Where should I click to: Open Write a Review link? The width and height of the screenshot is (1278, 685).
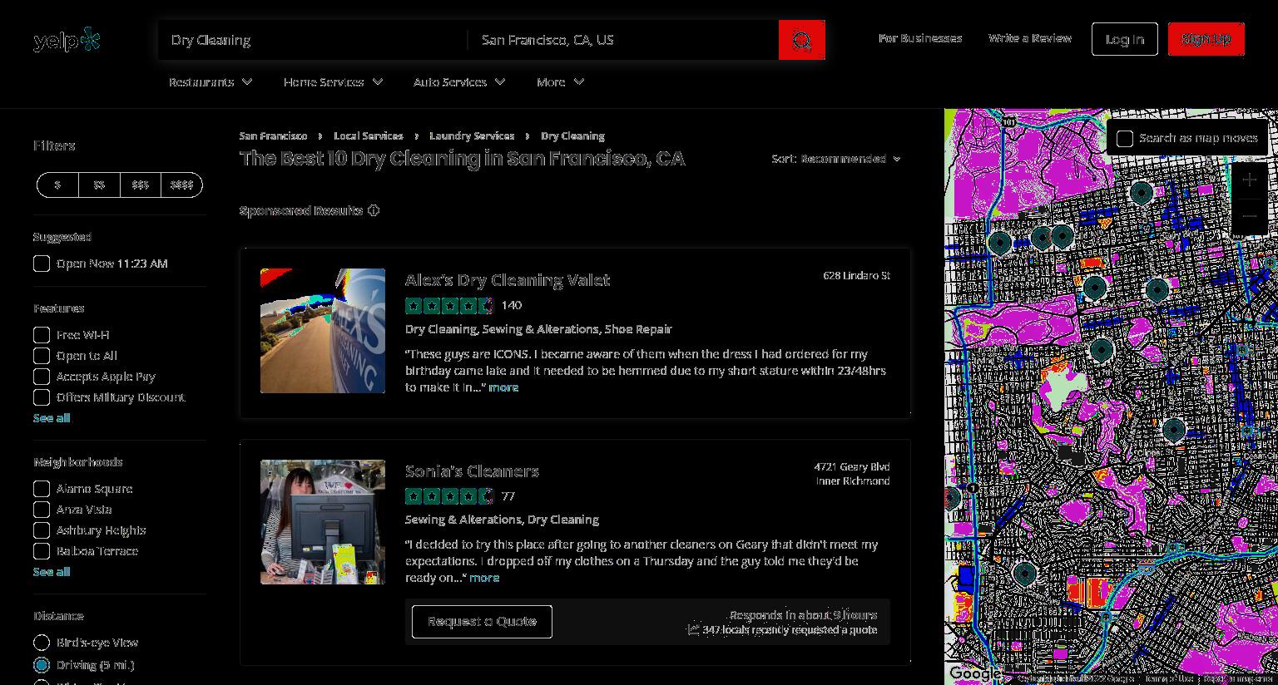[1030, 38]
